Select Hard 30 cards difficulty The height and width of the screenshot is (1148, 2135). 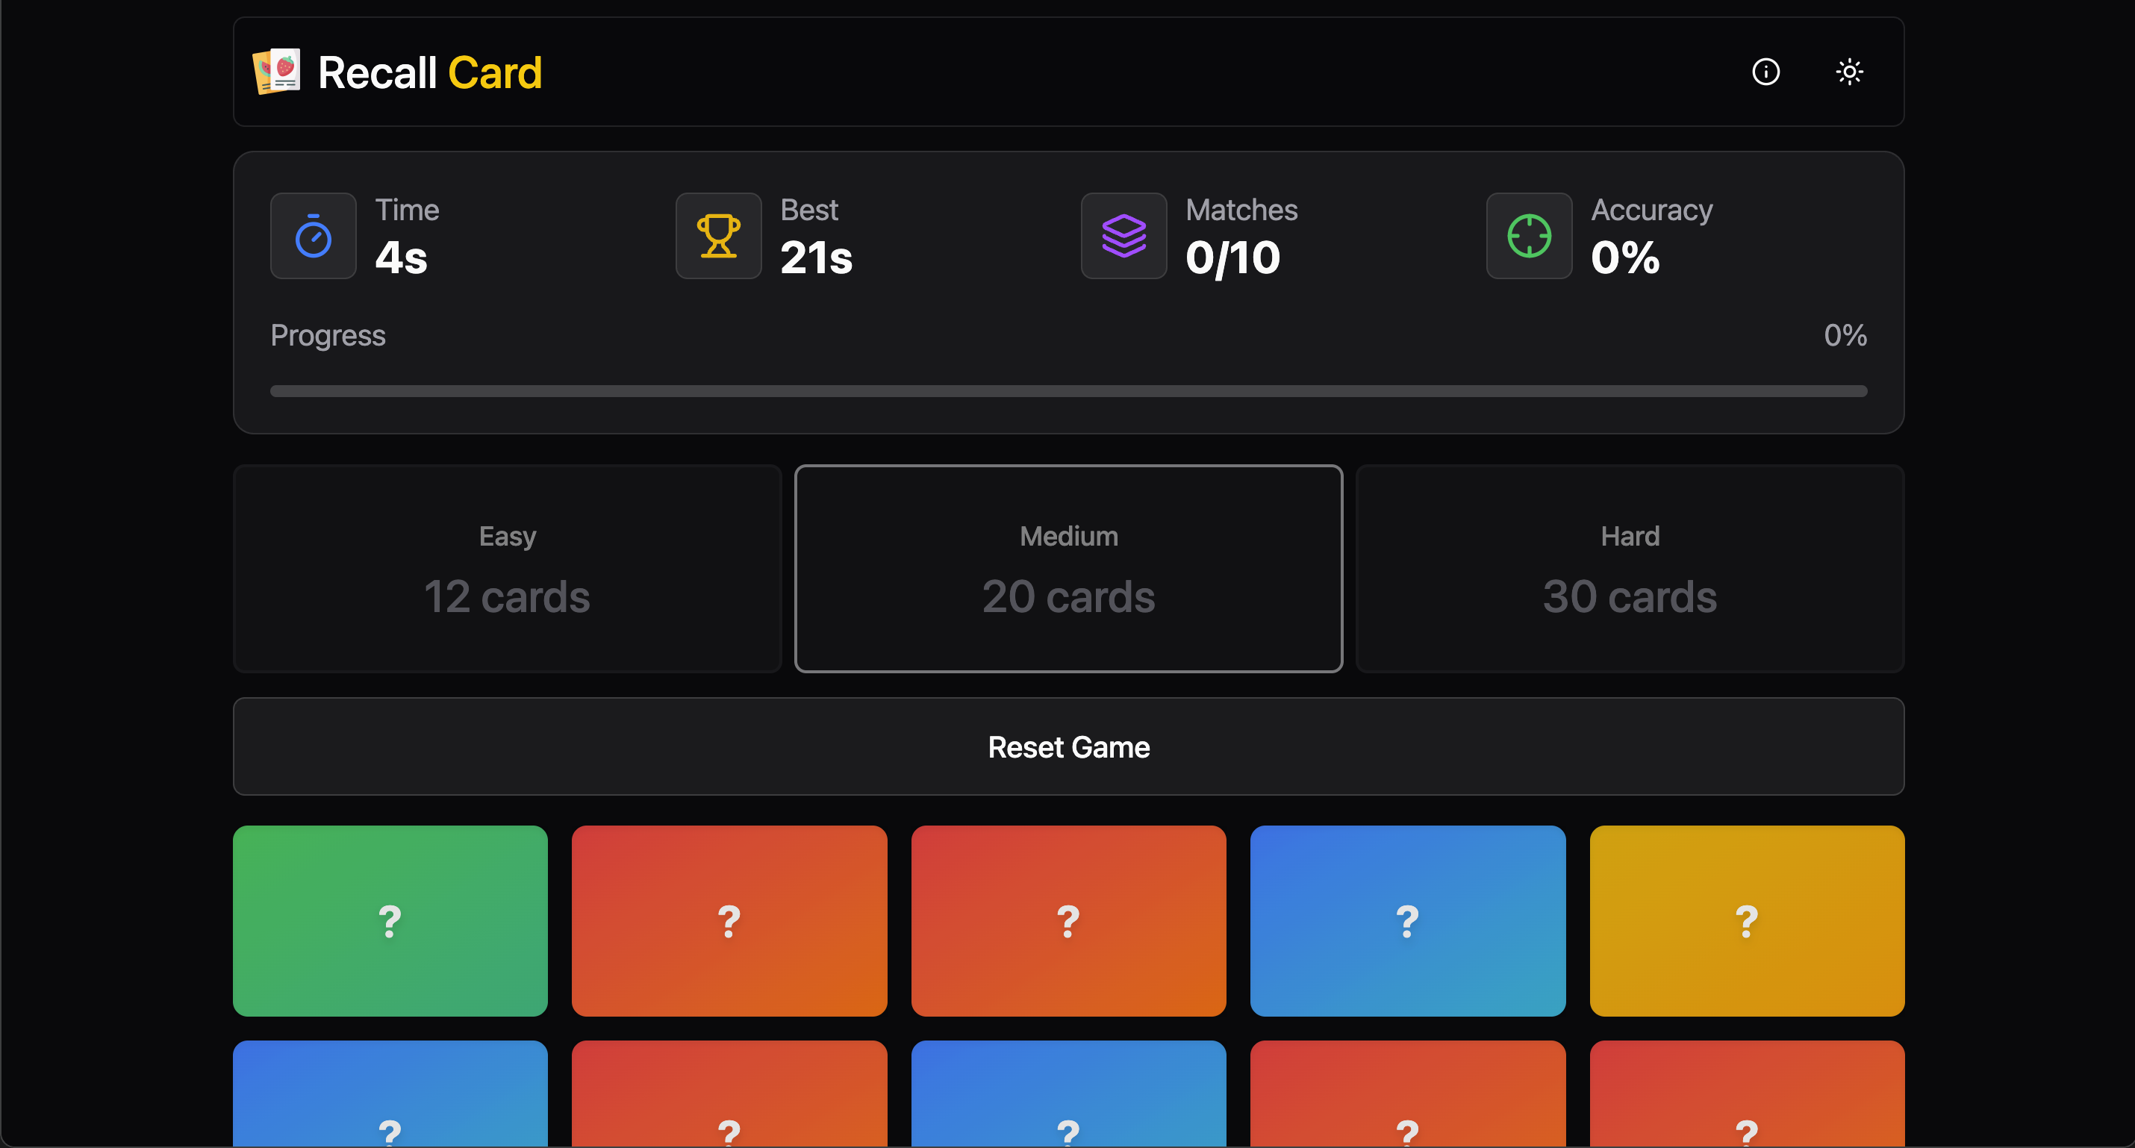(1630, 569)
